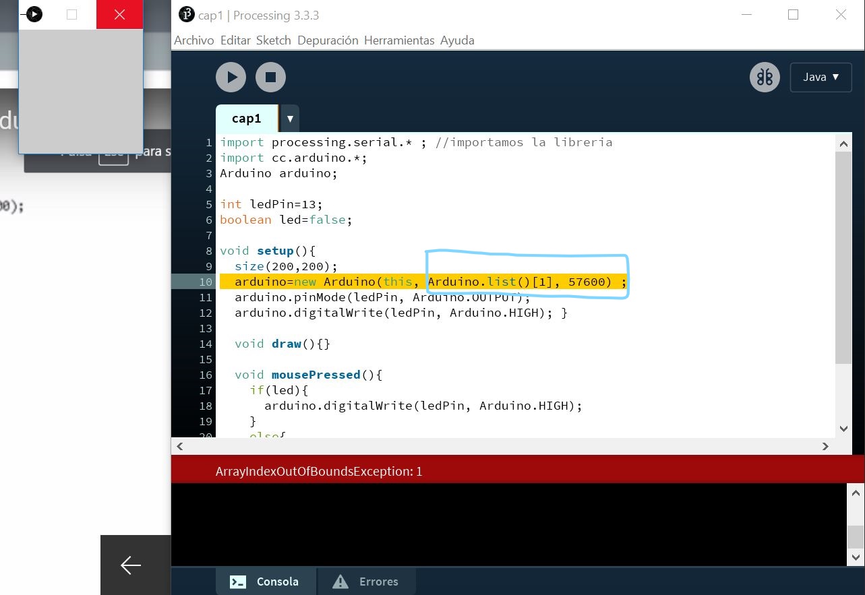Click 'boolean led=false;' on line 6
The height and width of the screenshot is (595, 865).
(286, 220)
